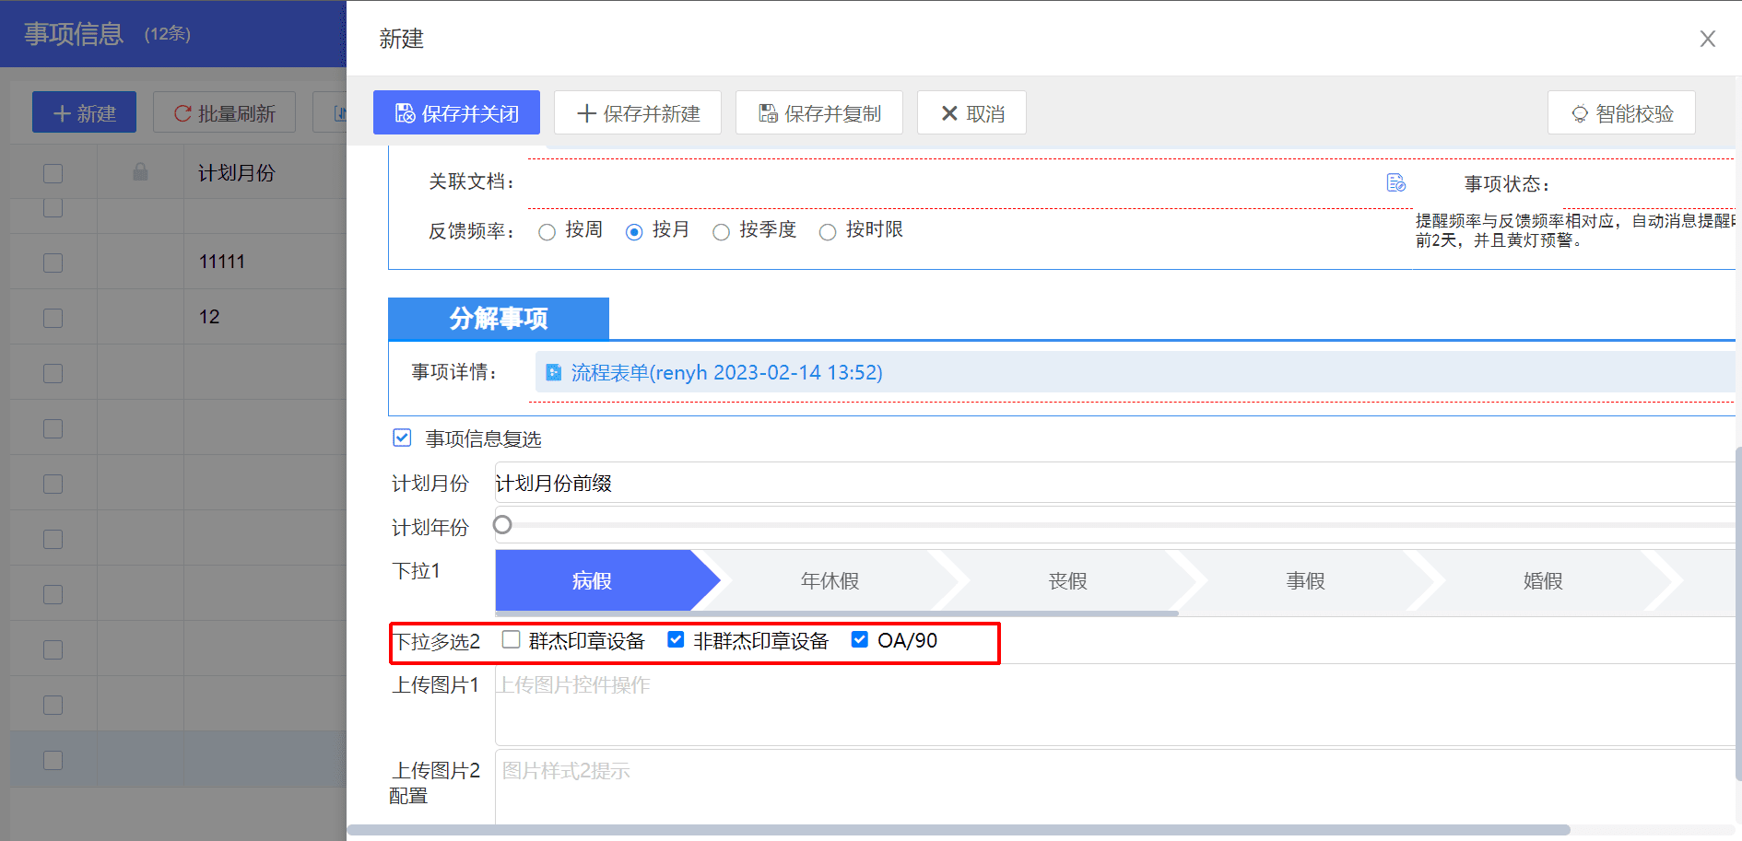The width and height of the screenshot is (1742, 841).
Task: Cancel with the 取消 button
Action: [971, 113]
